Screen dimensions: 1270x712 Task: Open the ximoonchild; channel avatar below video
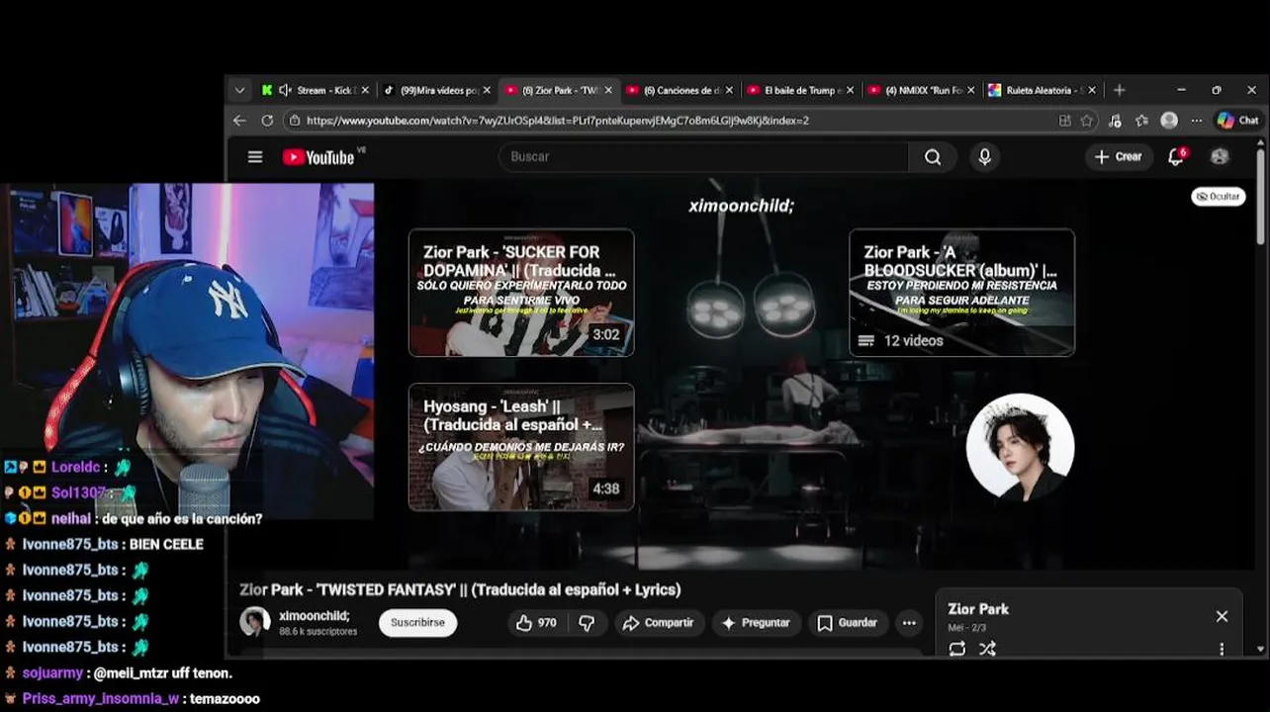coord(255,622)
